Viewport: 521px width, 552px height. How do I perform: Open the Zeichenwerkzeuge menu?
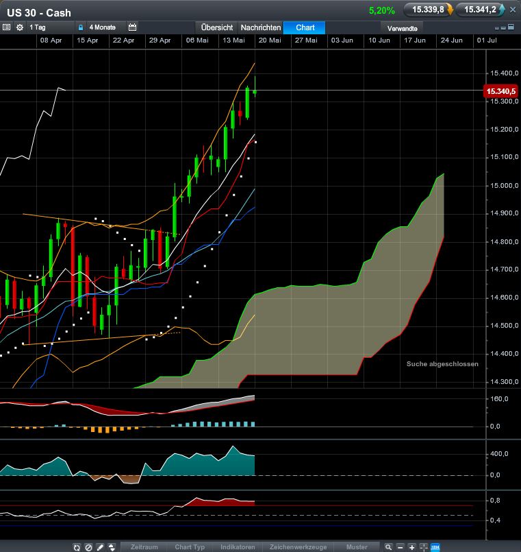[298, 547]
